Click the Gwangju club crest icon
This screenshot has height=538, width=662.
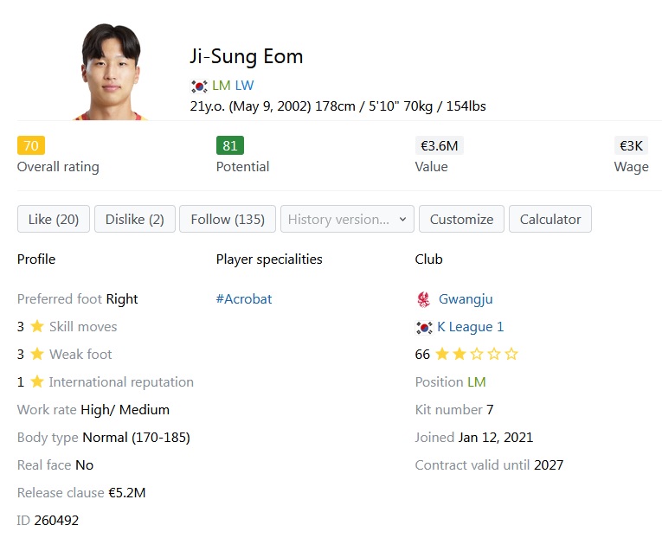[x=423, y=299]
